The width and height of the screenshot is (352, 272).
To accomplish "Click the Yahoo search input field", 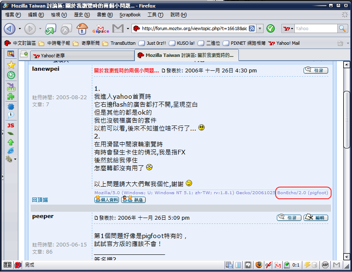I will [x=316, y=28].
